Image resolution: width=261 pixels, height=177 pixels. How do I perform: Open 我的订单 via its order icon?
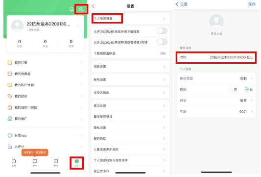tap(10, 63)
